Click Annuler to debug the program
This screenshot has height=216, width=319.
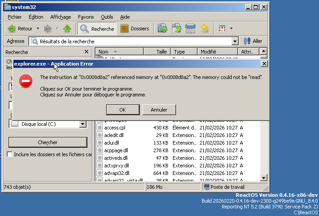point(159,110)
